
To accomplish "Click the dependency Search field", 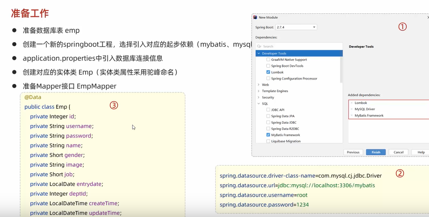I will 299,46.
